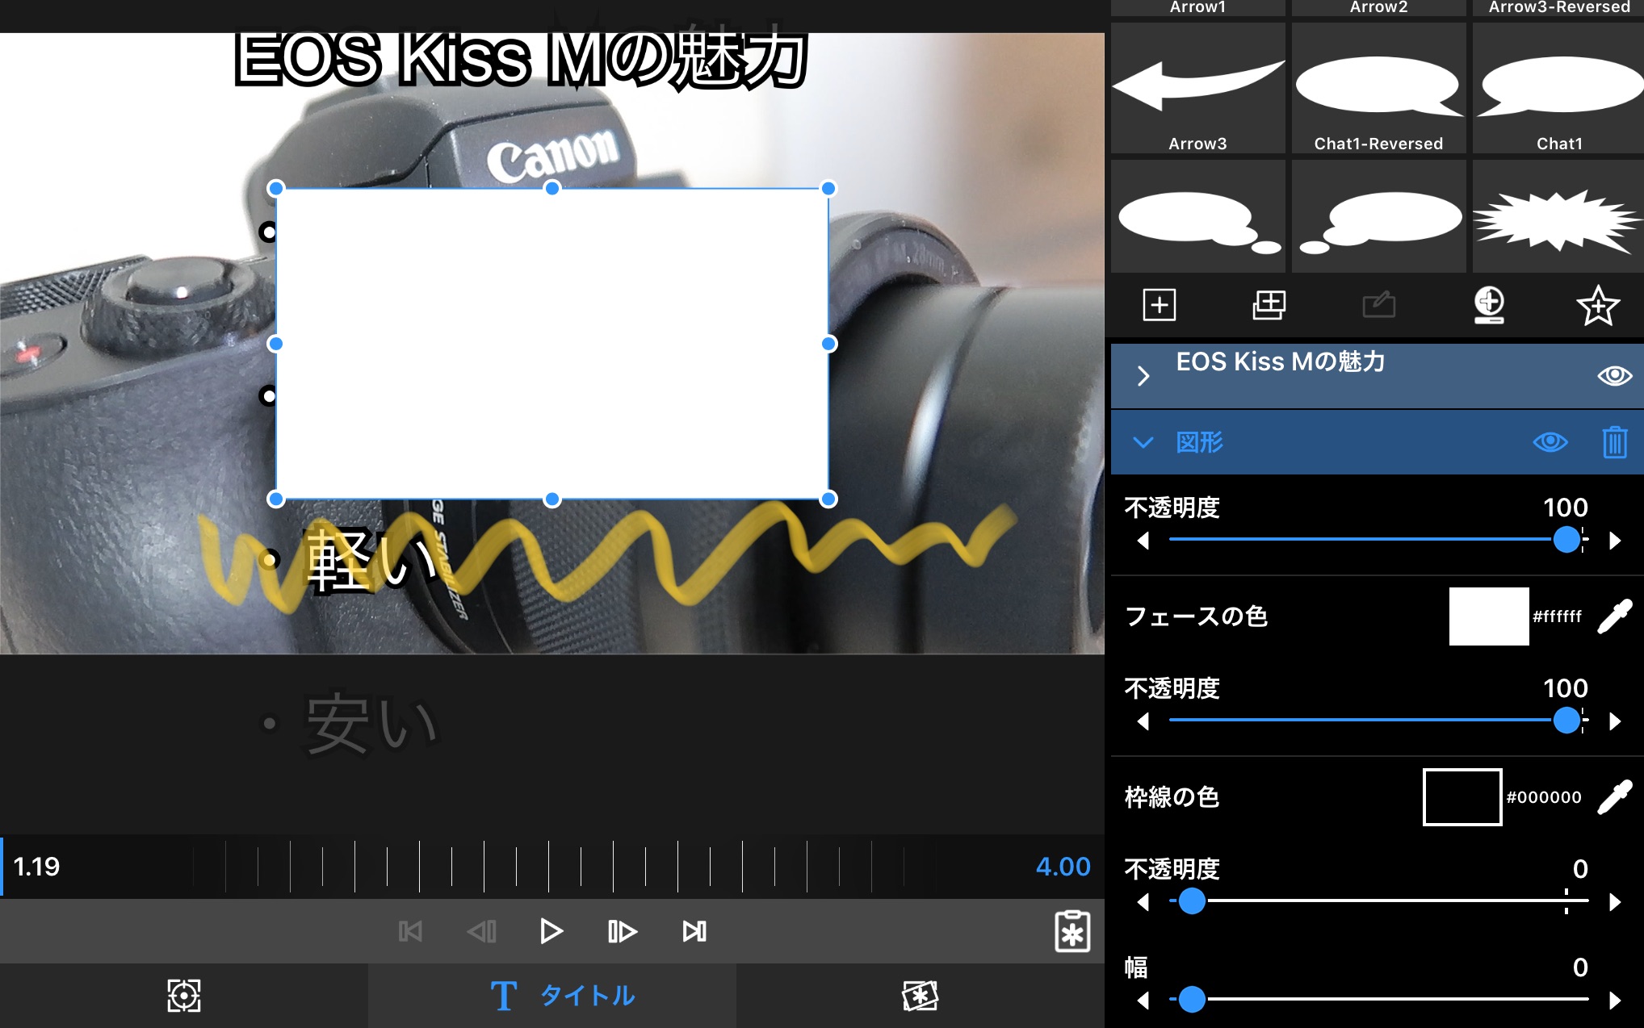Choose the Chat1 speech bubble shape
This screenshot has height=1028, width=1644.
[1558, 88]
